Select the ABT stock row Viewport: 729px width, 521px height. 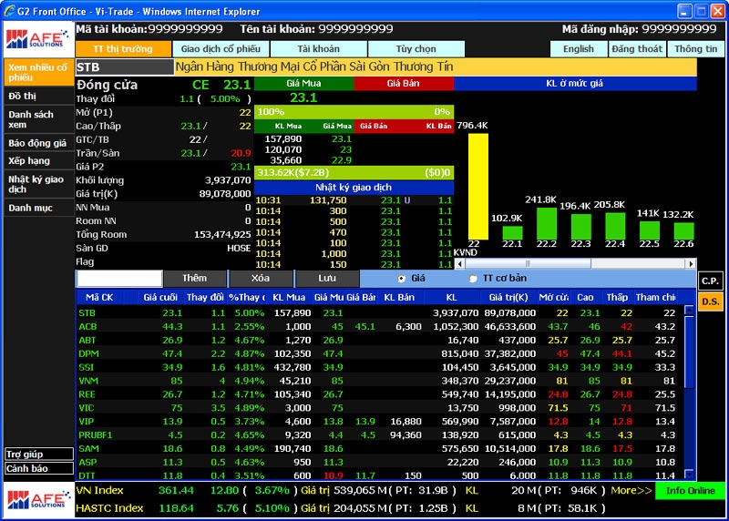tap(379, 341)
